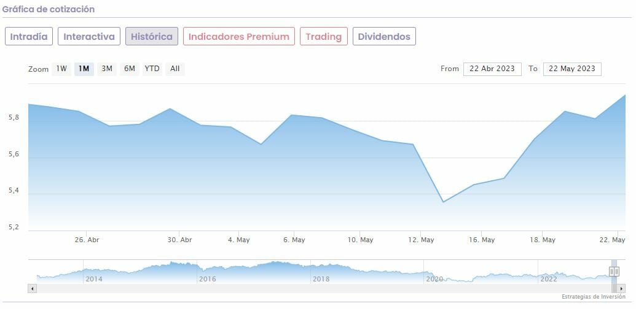Zoom chart to 3M
The width and height of the screenshot is (636, 309).
pos(107,69)
